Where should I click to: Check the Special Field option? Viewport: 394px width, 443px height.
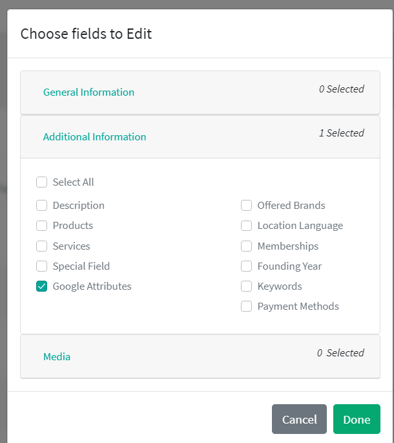[x=42, y=266]
